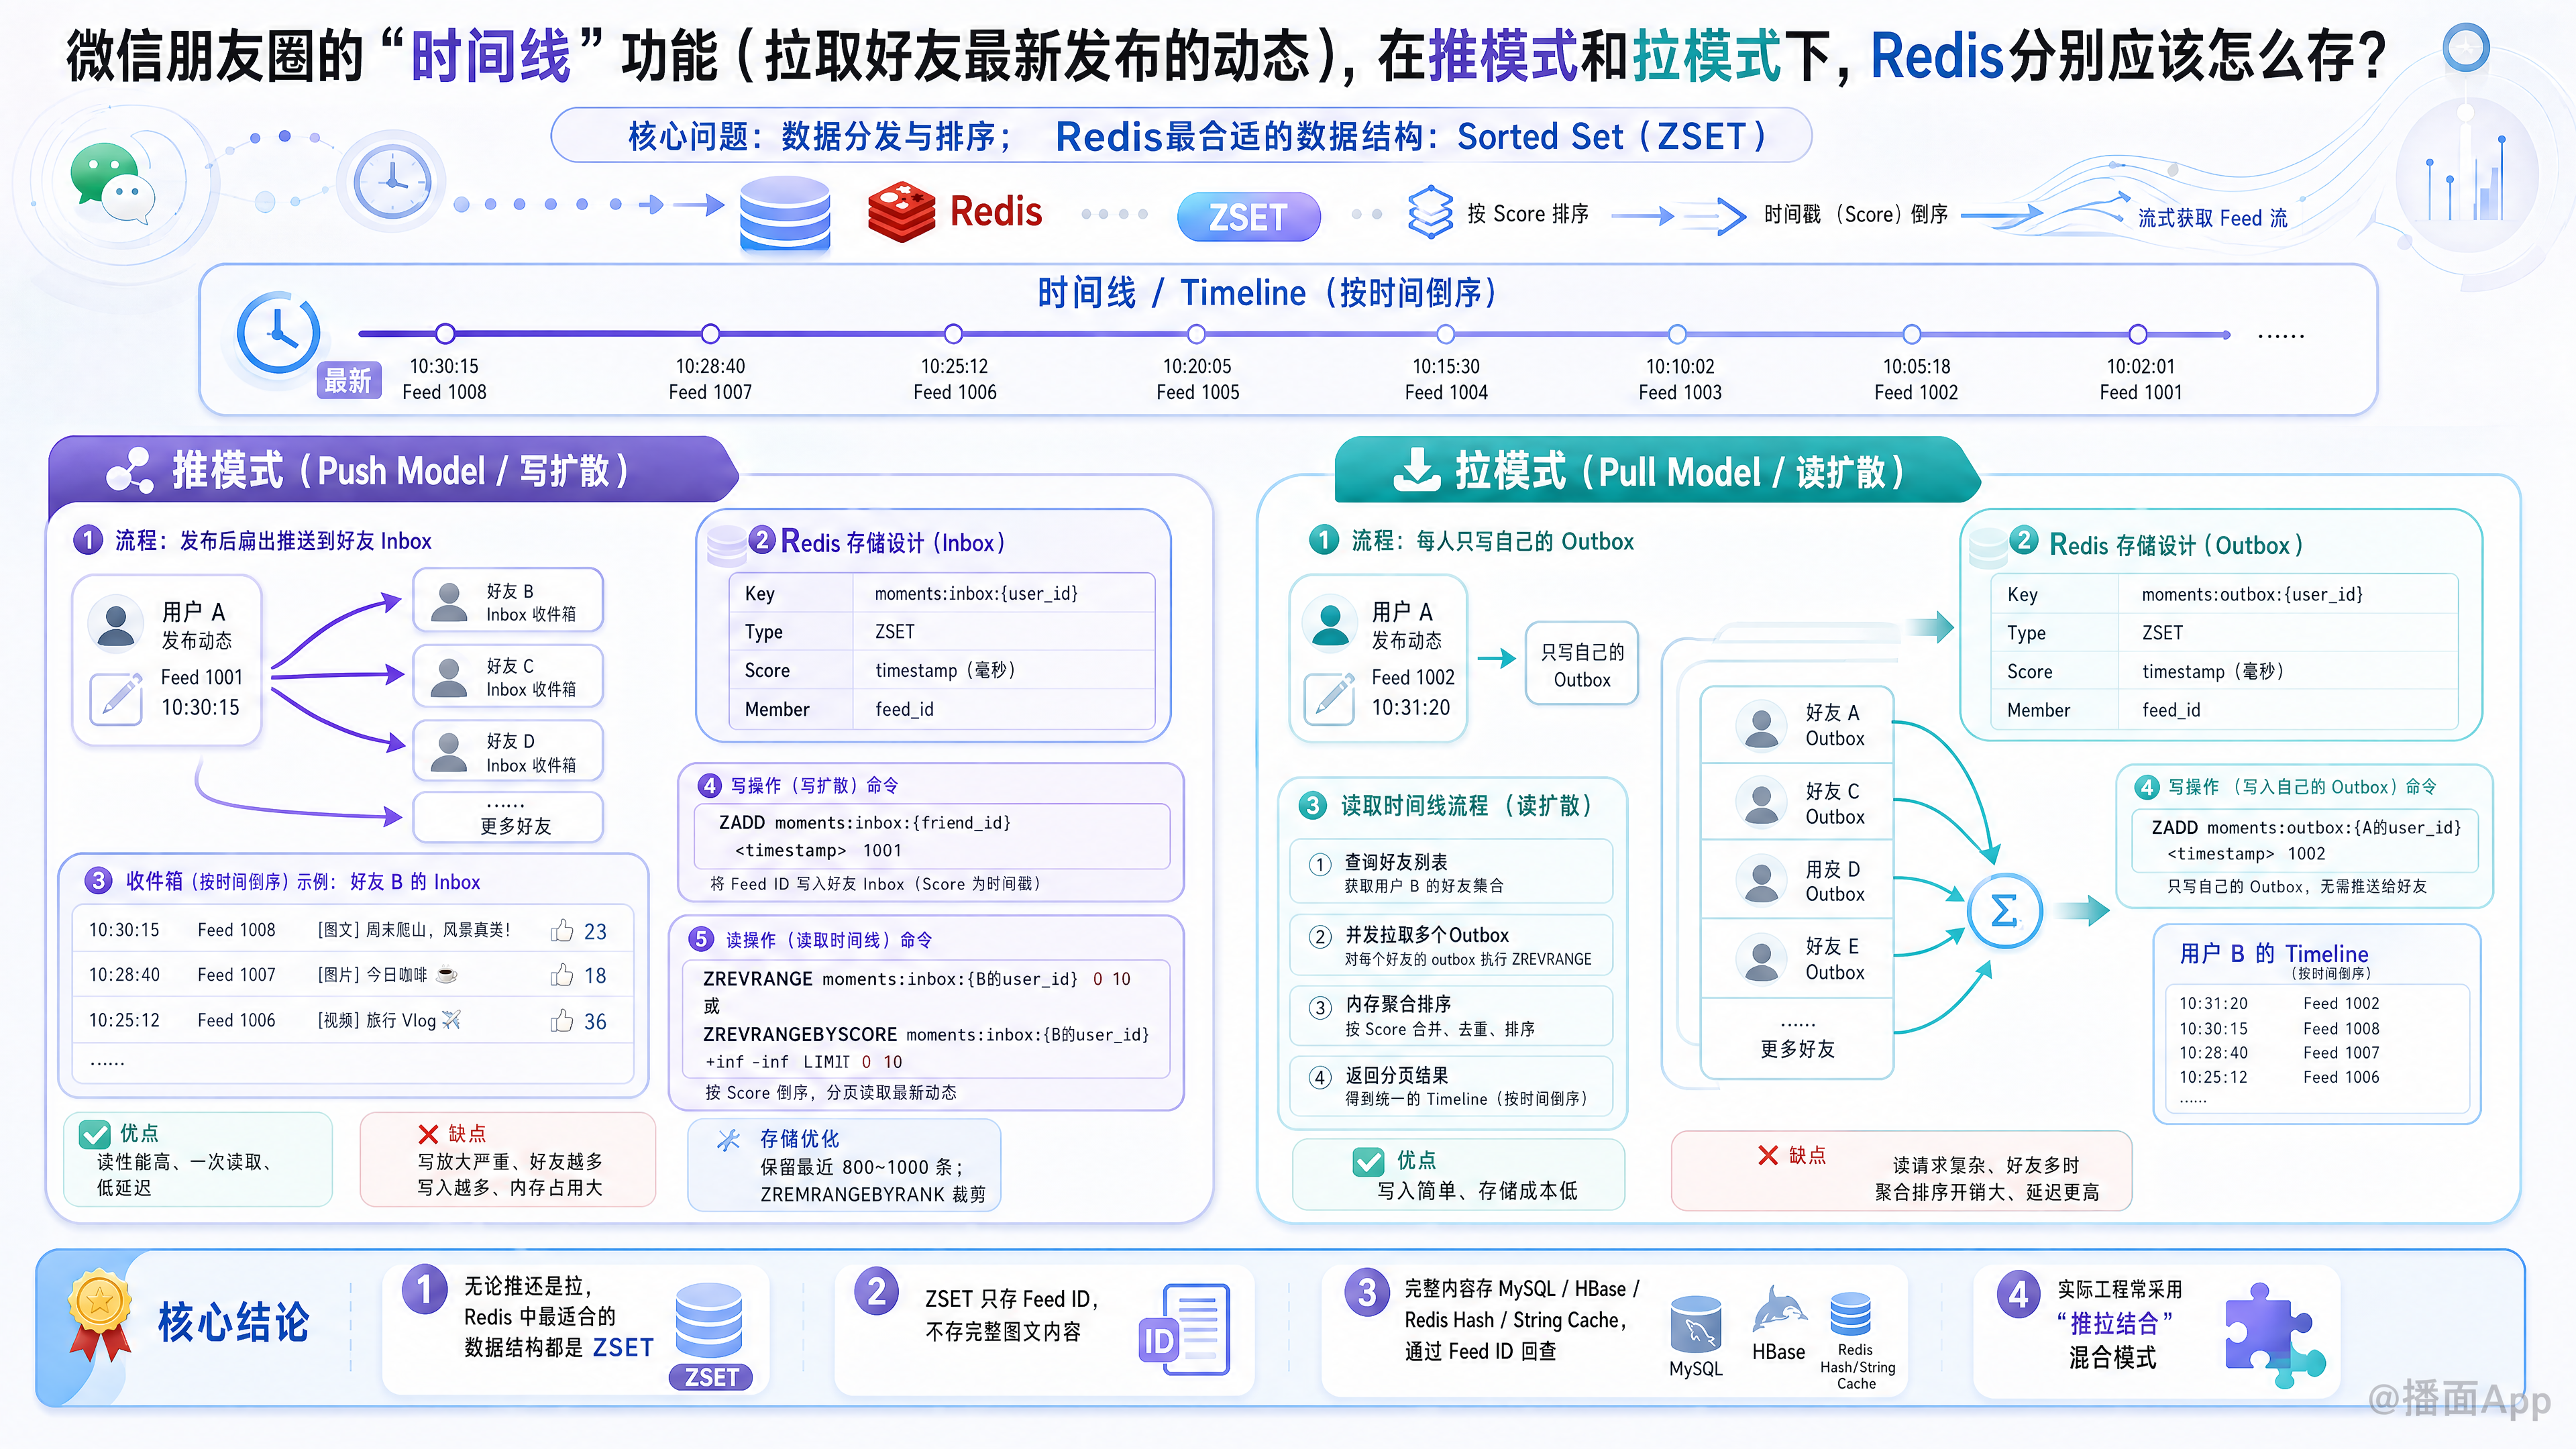Click 返回分页结果 step card
Viewport: 2576px width, 1449px height.
(1451, 1086)
